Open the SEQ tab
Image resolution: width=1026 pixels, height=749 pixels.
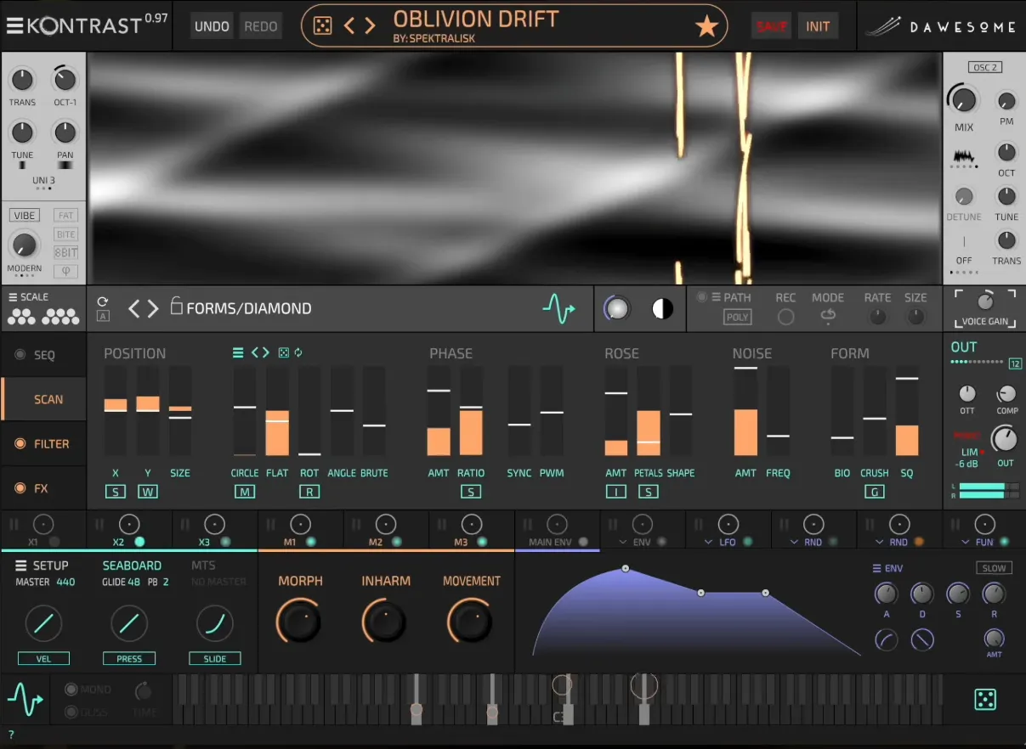[43, 355]
